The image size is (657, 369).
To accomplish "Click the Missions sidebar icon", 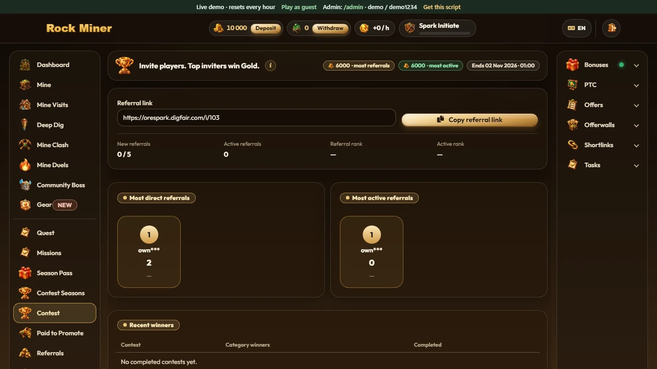I will (x=25, y=253).
